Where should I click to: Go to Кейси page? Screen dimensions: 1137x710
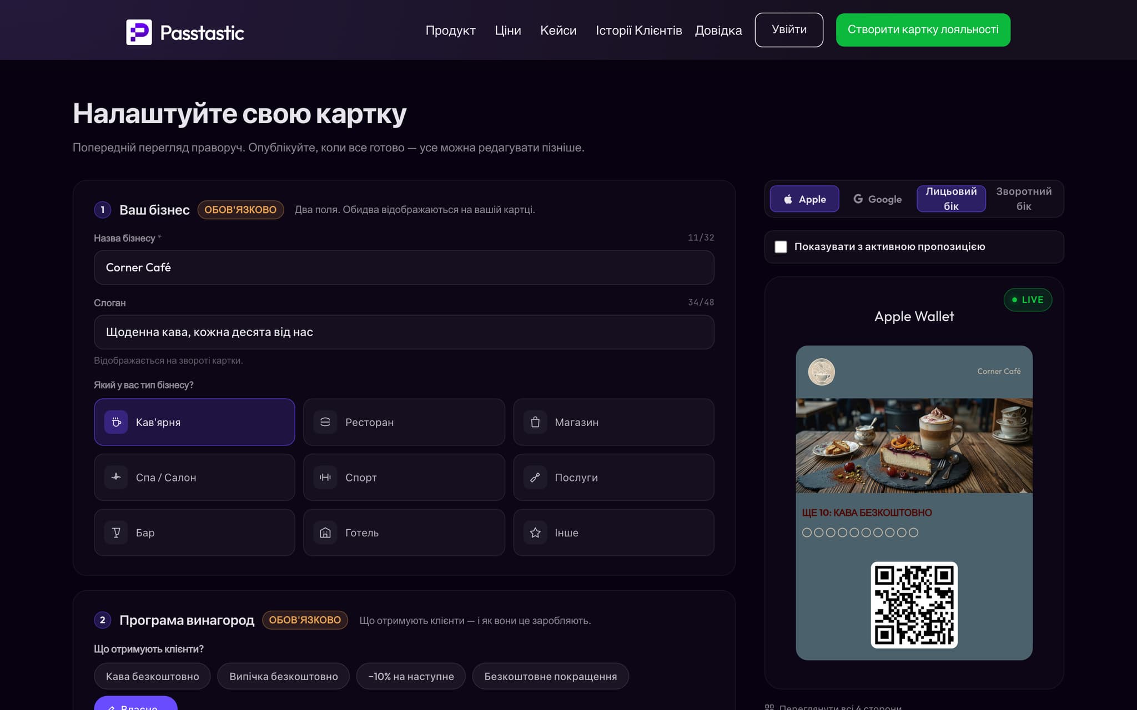click(x=559, y=31)
